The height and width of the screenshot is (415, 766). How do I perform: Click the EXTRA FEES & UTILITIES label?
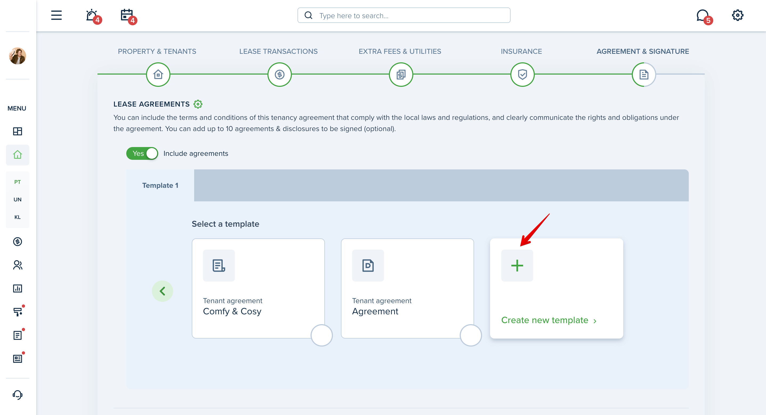pos(400,51)
